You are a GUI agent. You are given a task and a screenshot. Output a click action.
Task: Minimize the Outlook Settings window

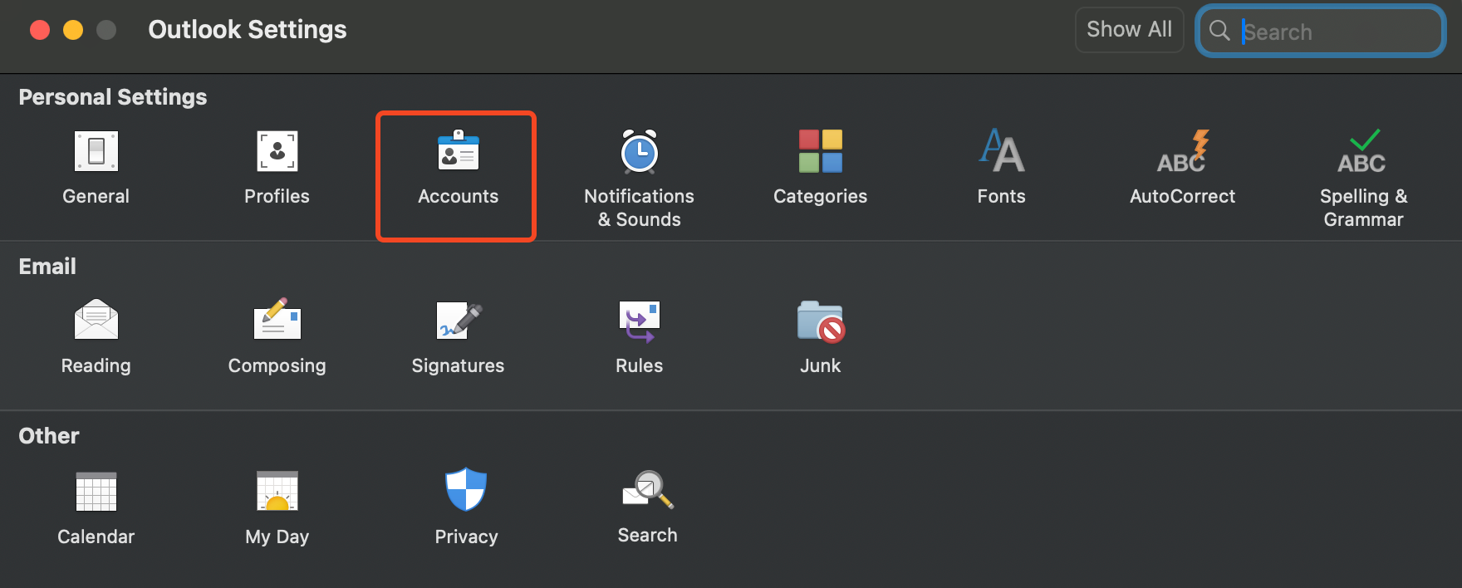(73, 30)
